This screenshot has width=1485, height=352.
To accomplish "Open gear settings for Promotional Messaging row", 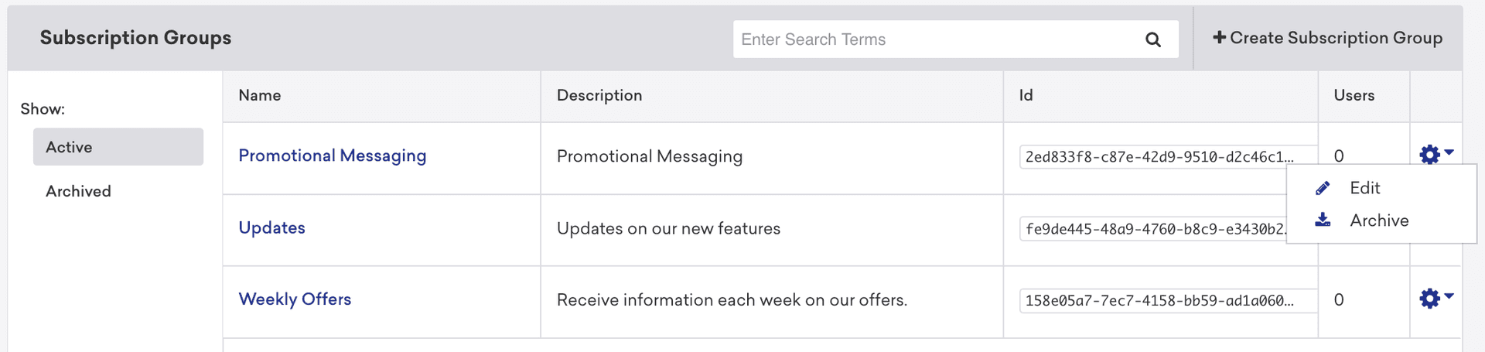I will (1435, 155).
